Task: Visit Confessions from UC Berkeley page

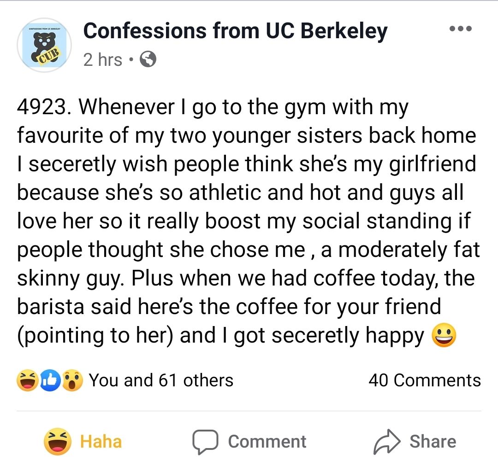Action: (x=236, y=30)
